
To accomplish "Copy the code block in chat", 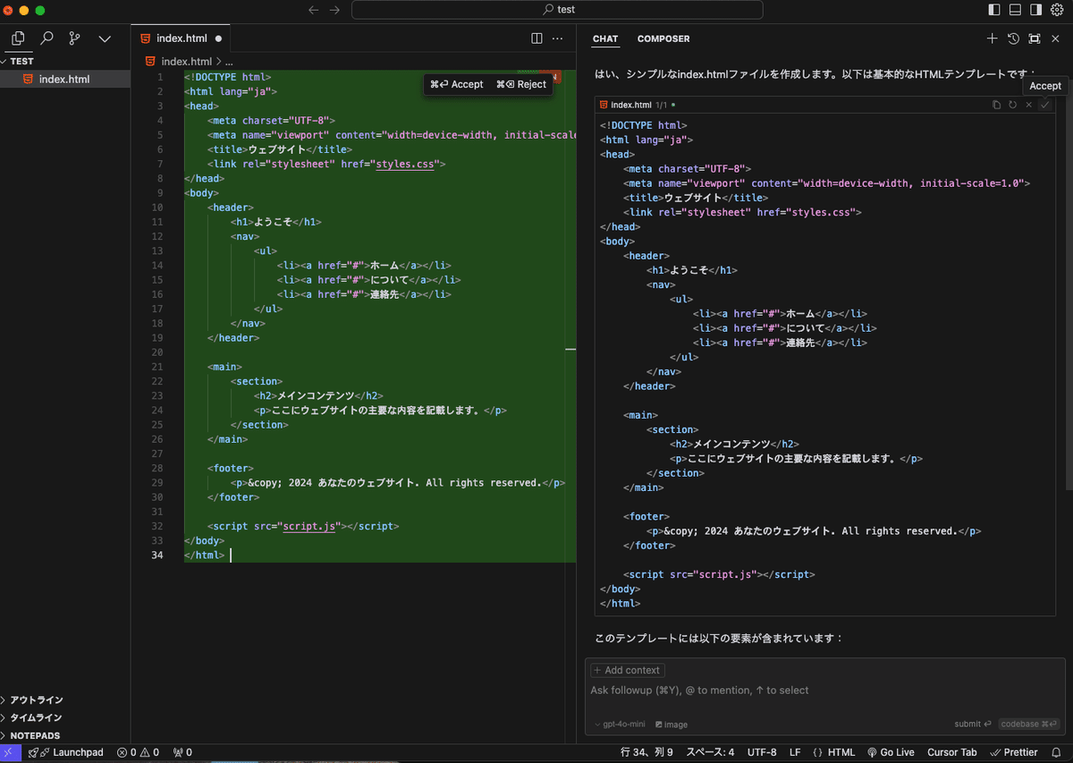I will click(997, 105).
